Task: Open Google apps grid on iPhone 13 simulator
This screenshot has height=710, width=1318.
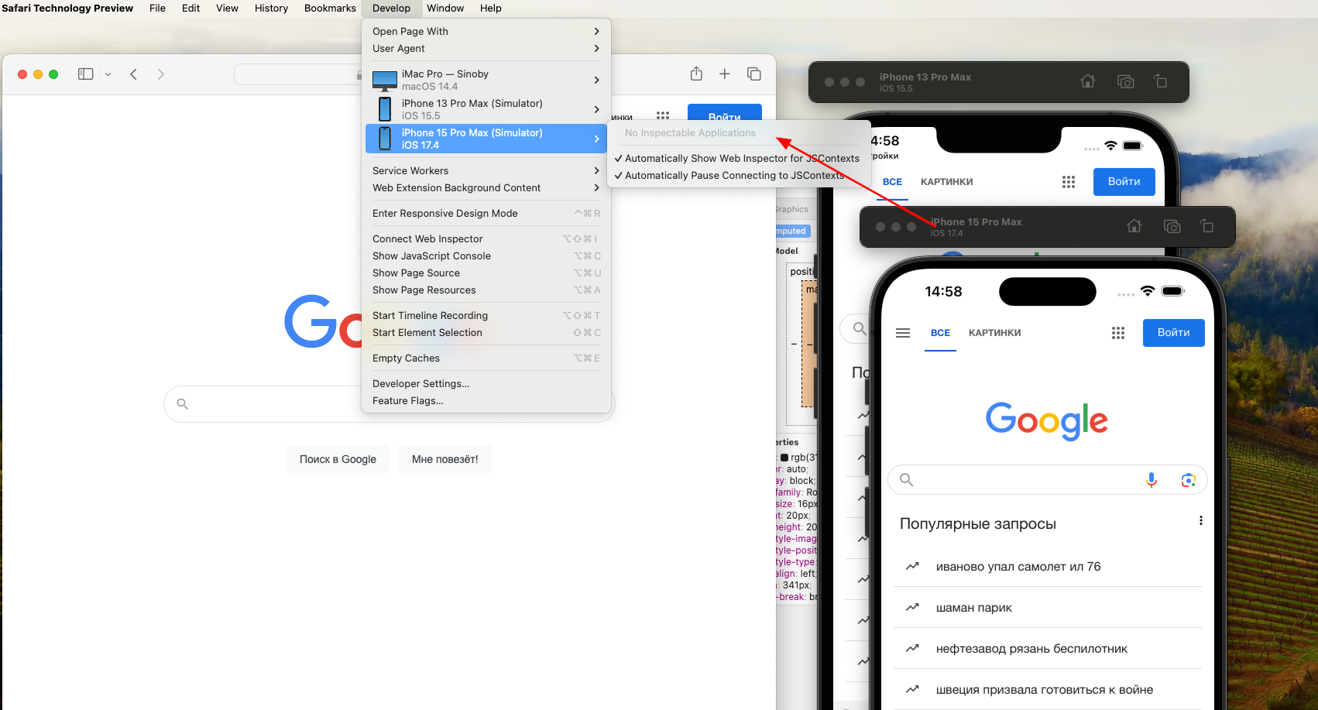Action: 1069,182
